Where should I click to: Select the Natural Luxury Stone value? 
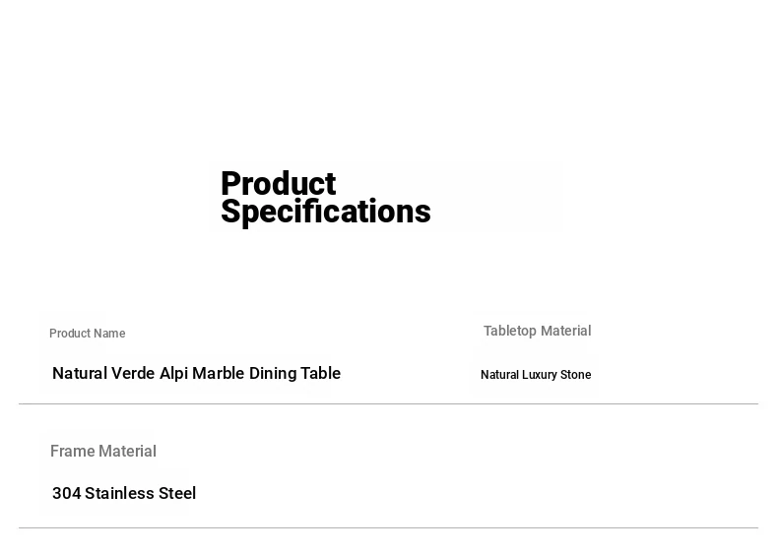[536, 375]
